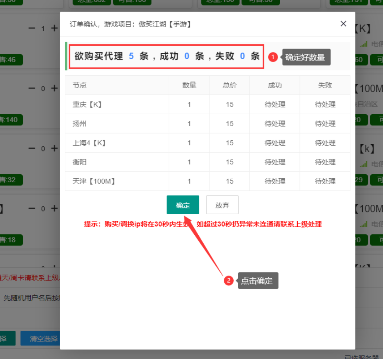The width and height of the screenshot is (383, 359).
Task: Increase quantity above the 售:140 badge
Action: point(54,88)
